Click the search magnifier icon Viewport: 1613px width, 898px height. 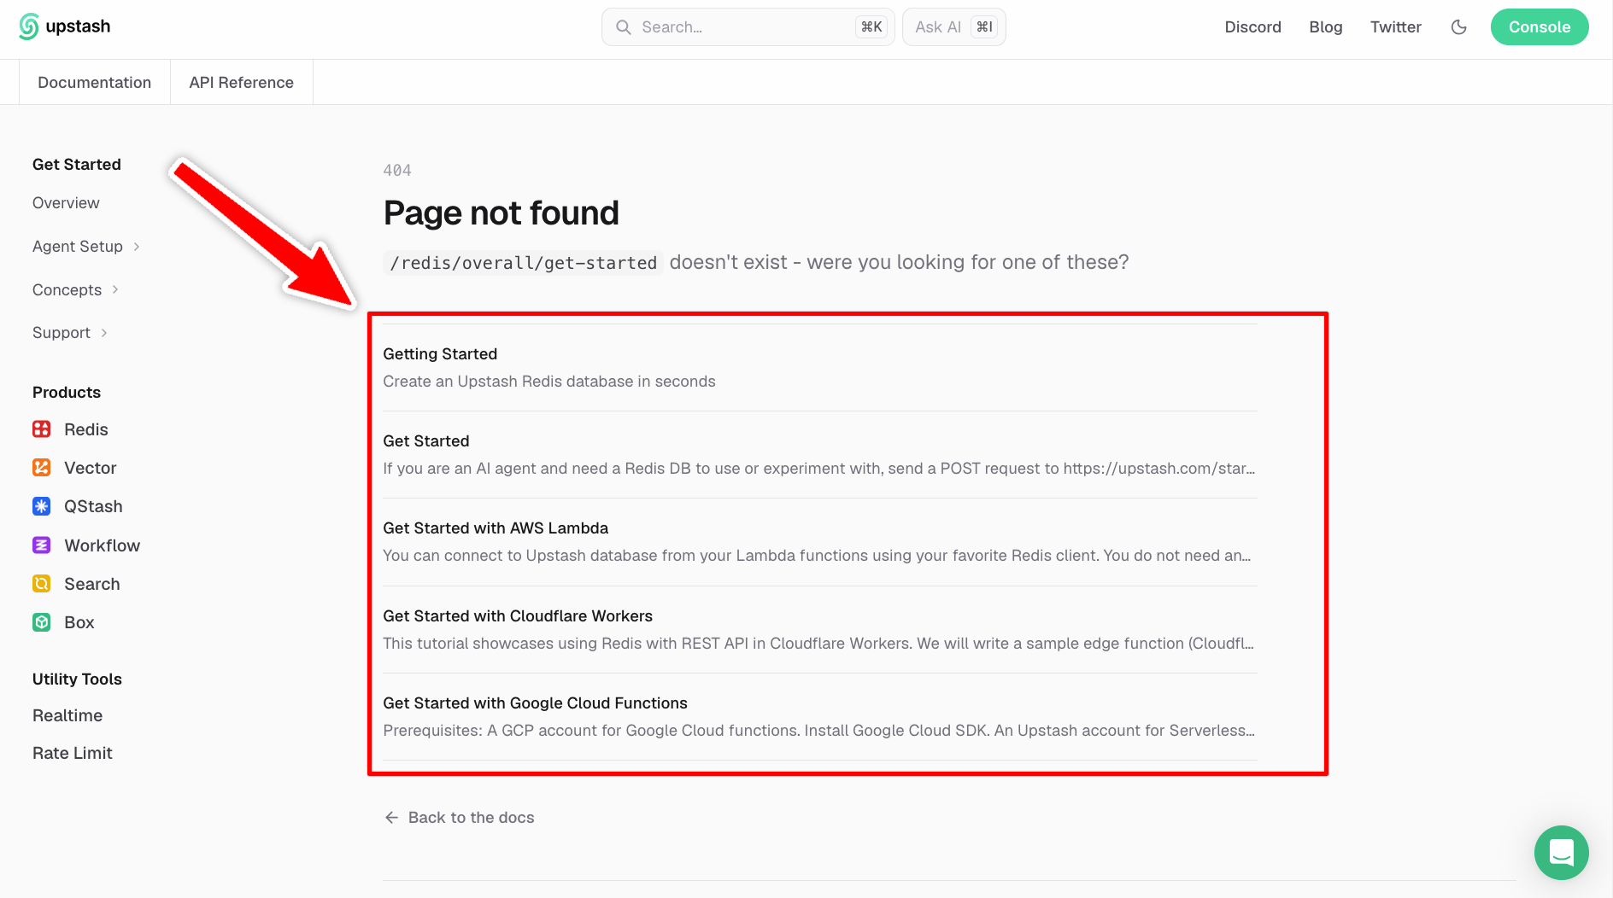[624, 27]
